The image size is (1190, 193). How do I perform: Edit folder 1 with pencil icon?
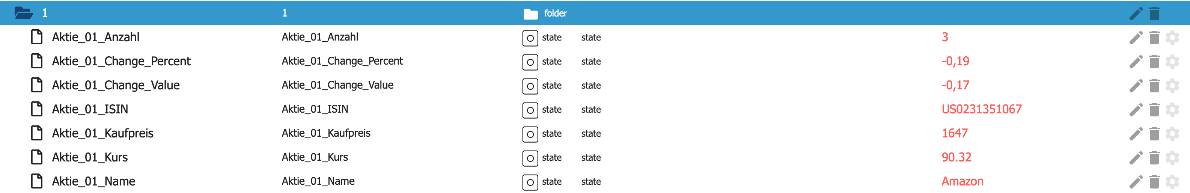[1136, 14]
